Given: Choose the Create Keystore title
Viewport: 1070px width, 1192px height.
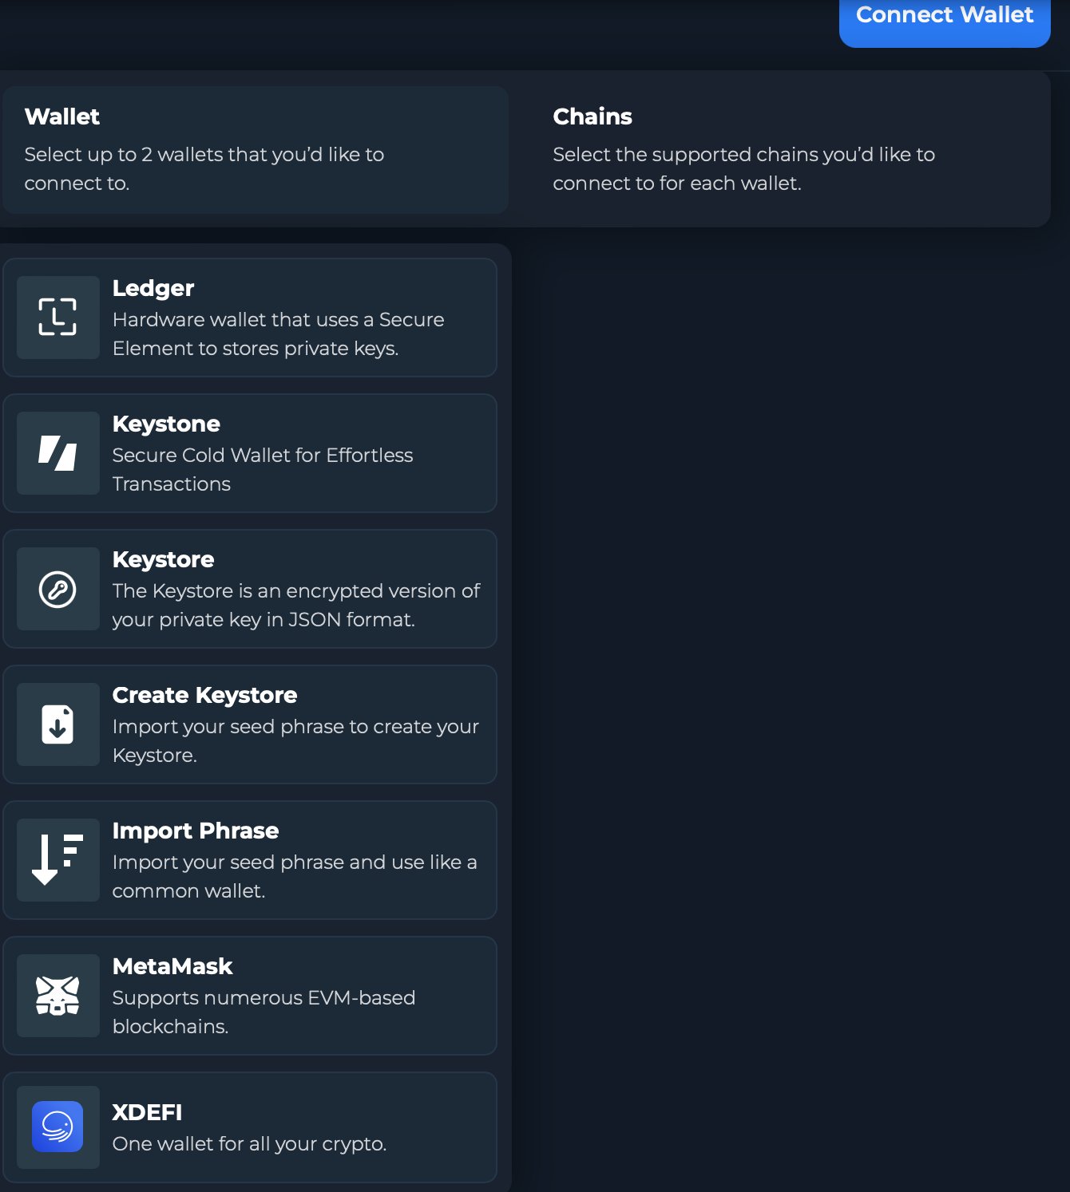Looking at the screenshot, I should 204,695.
